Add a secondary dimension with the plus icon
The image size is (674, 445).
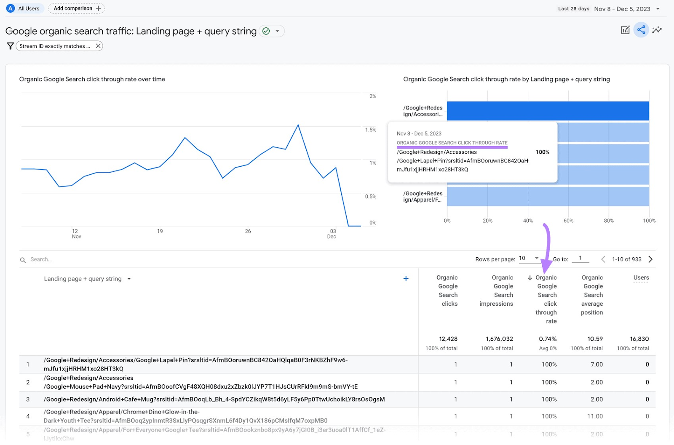406,278
